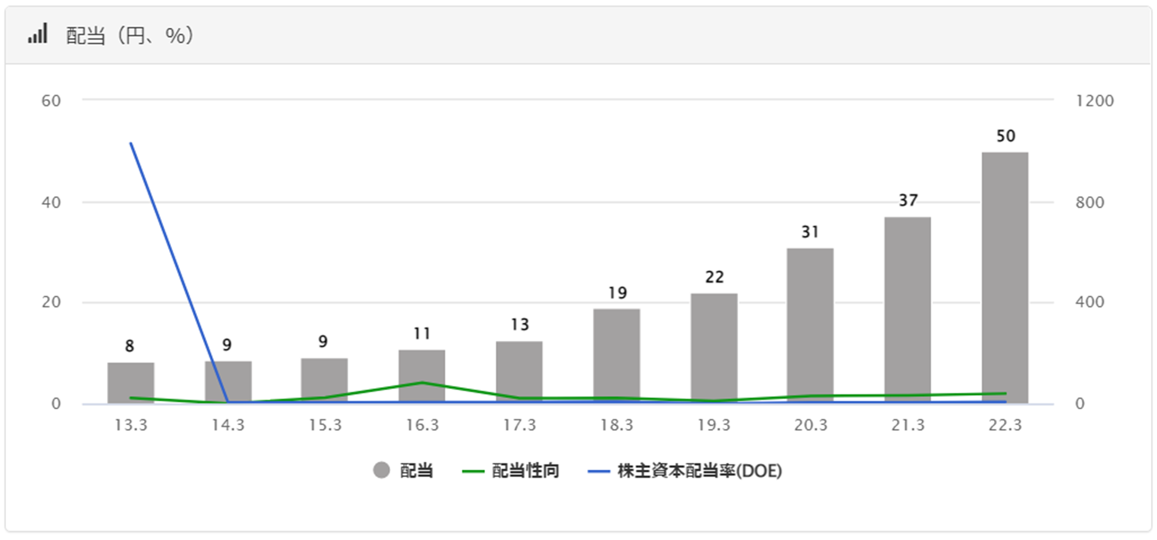Click the green line peak at 16.3
This screenshot has height=540, width=1157.
click(422, 383)
